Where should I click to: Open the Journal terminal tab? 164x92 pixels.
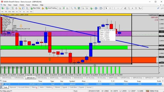[x=89, y=87]
